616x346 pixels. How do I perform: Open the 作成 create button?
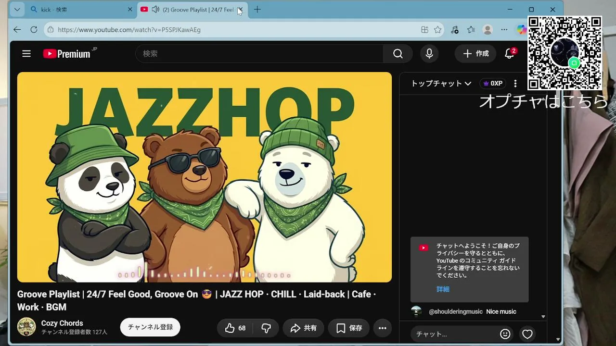point(476,54)
